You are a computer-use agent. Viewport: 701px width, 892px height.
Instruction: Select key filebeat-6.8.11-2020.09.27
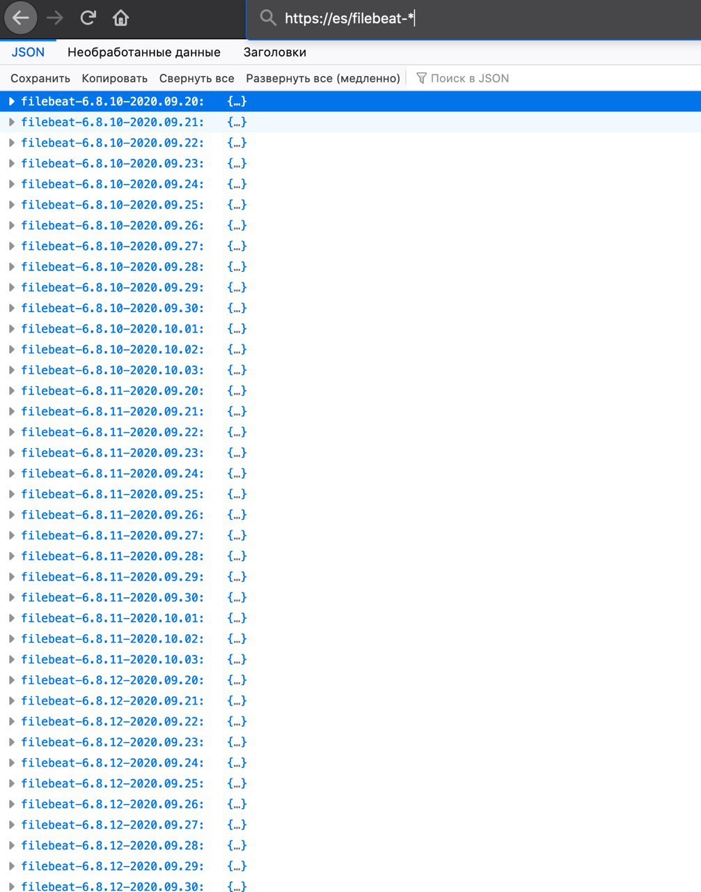point(113,536)
